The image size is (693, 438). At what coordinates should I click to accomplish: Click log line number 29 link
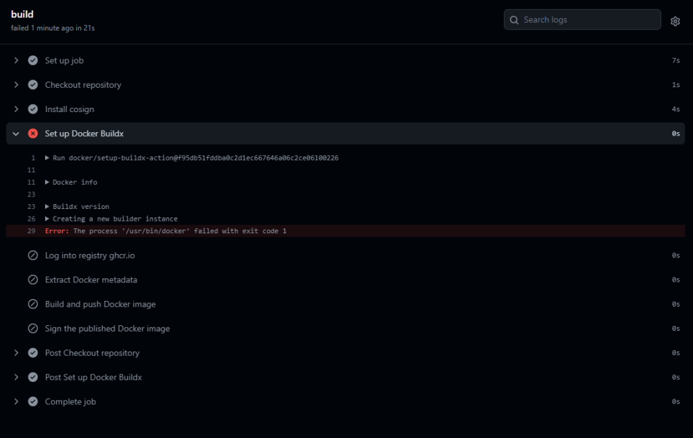(31, 231)
